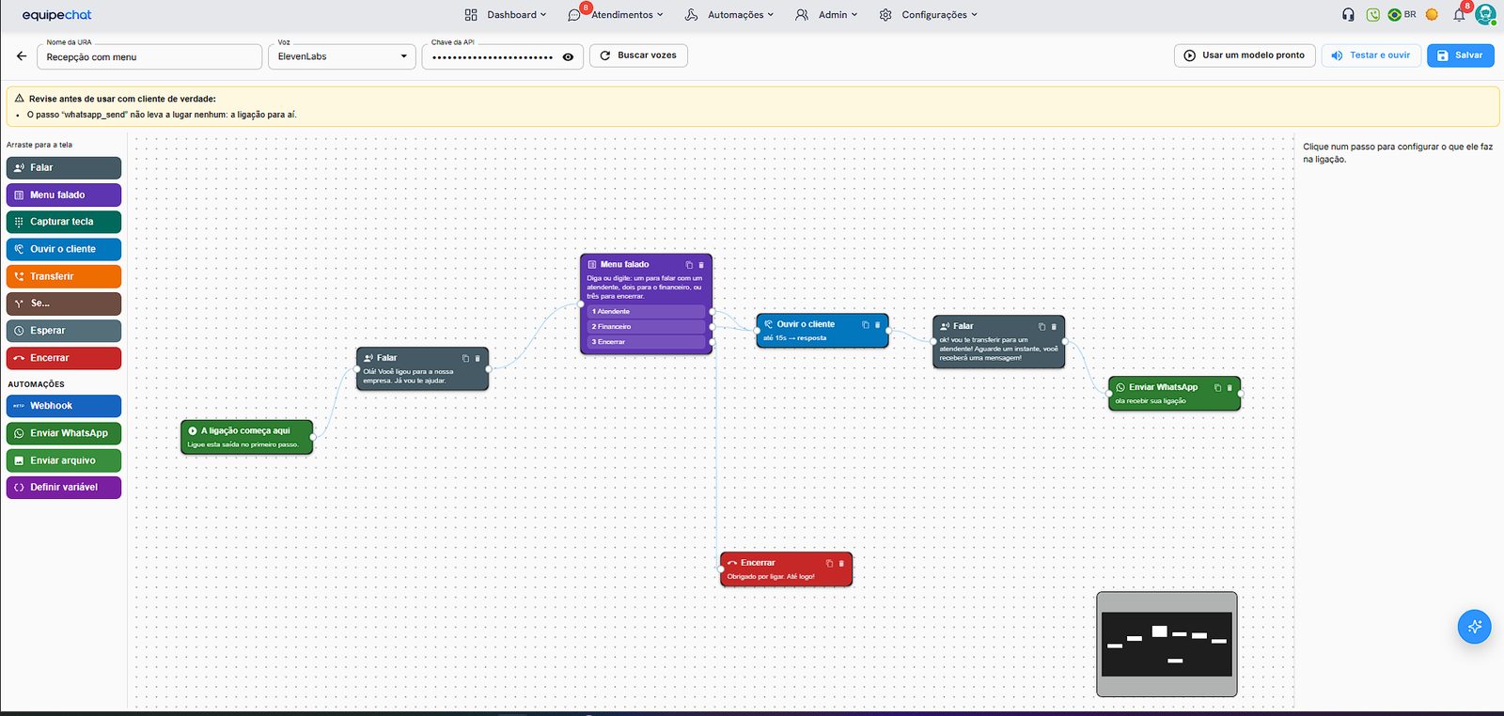Delete the Enviar WhatsApp node
Screen dimensions: 1504x716
click(x=1230, y=387)
